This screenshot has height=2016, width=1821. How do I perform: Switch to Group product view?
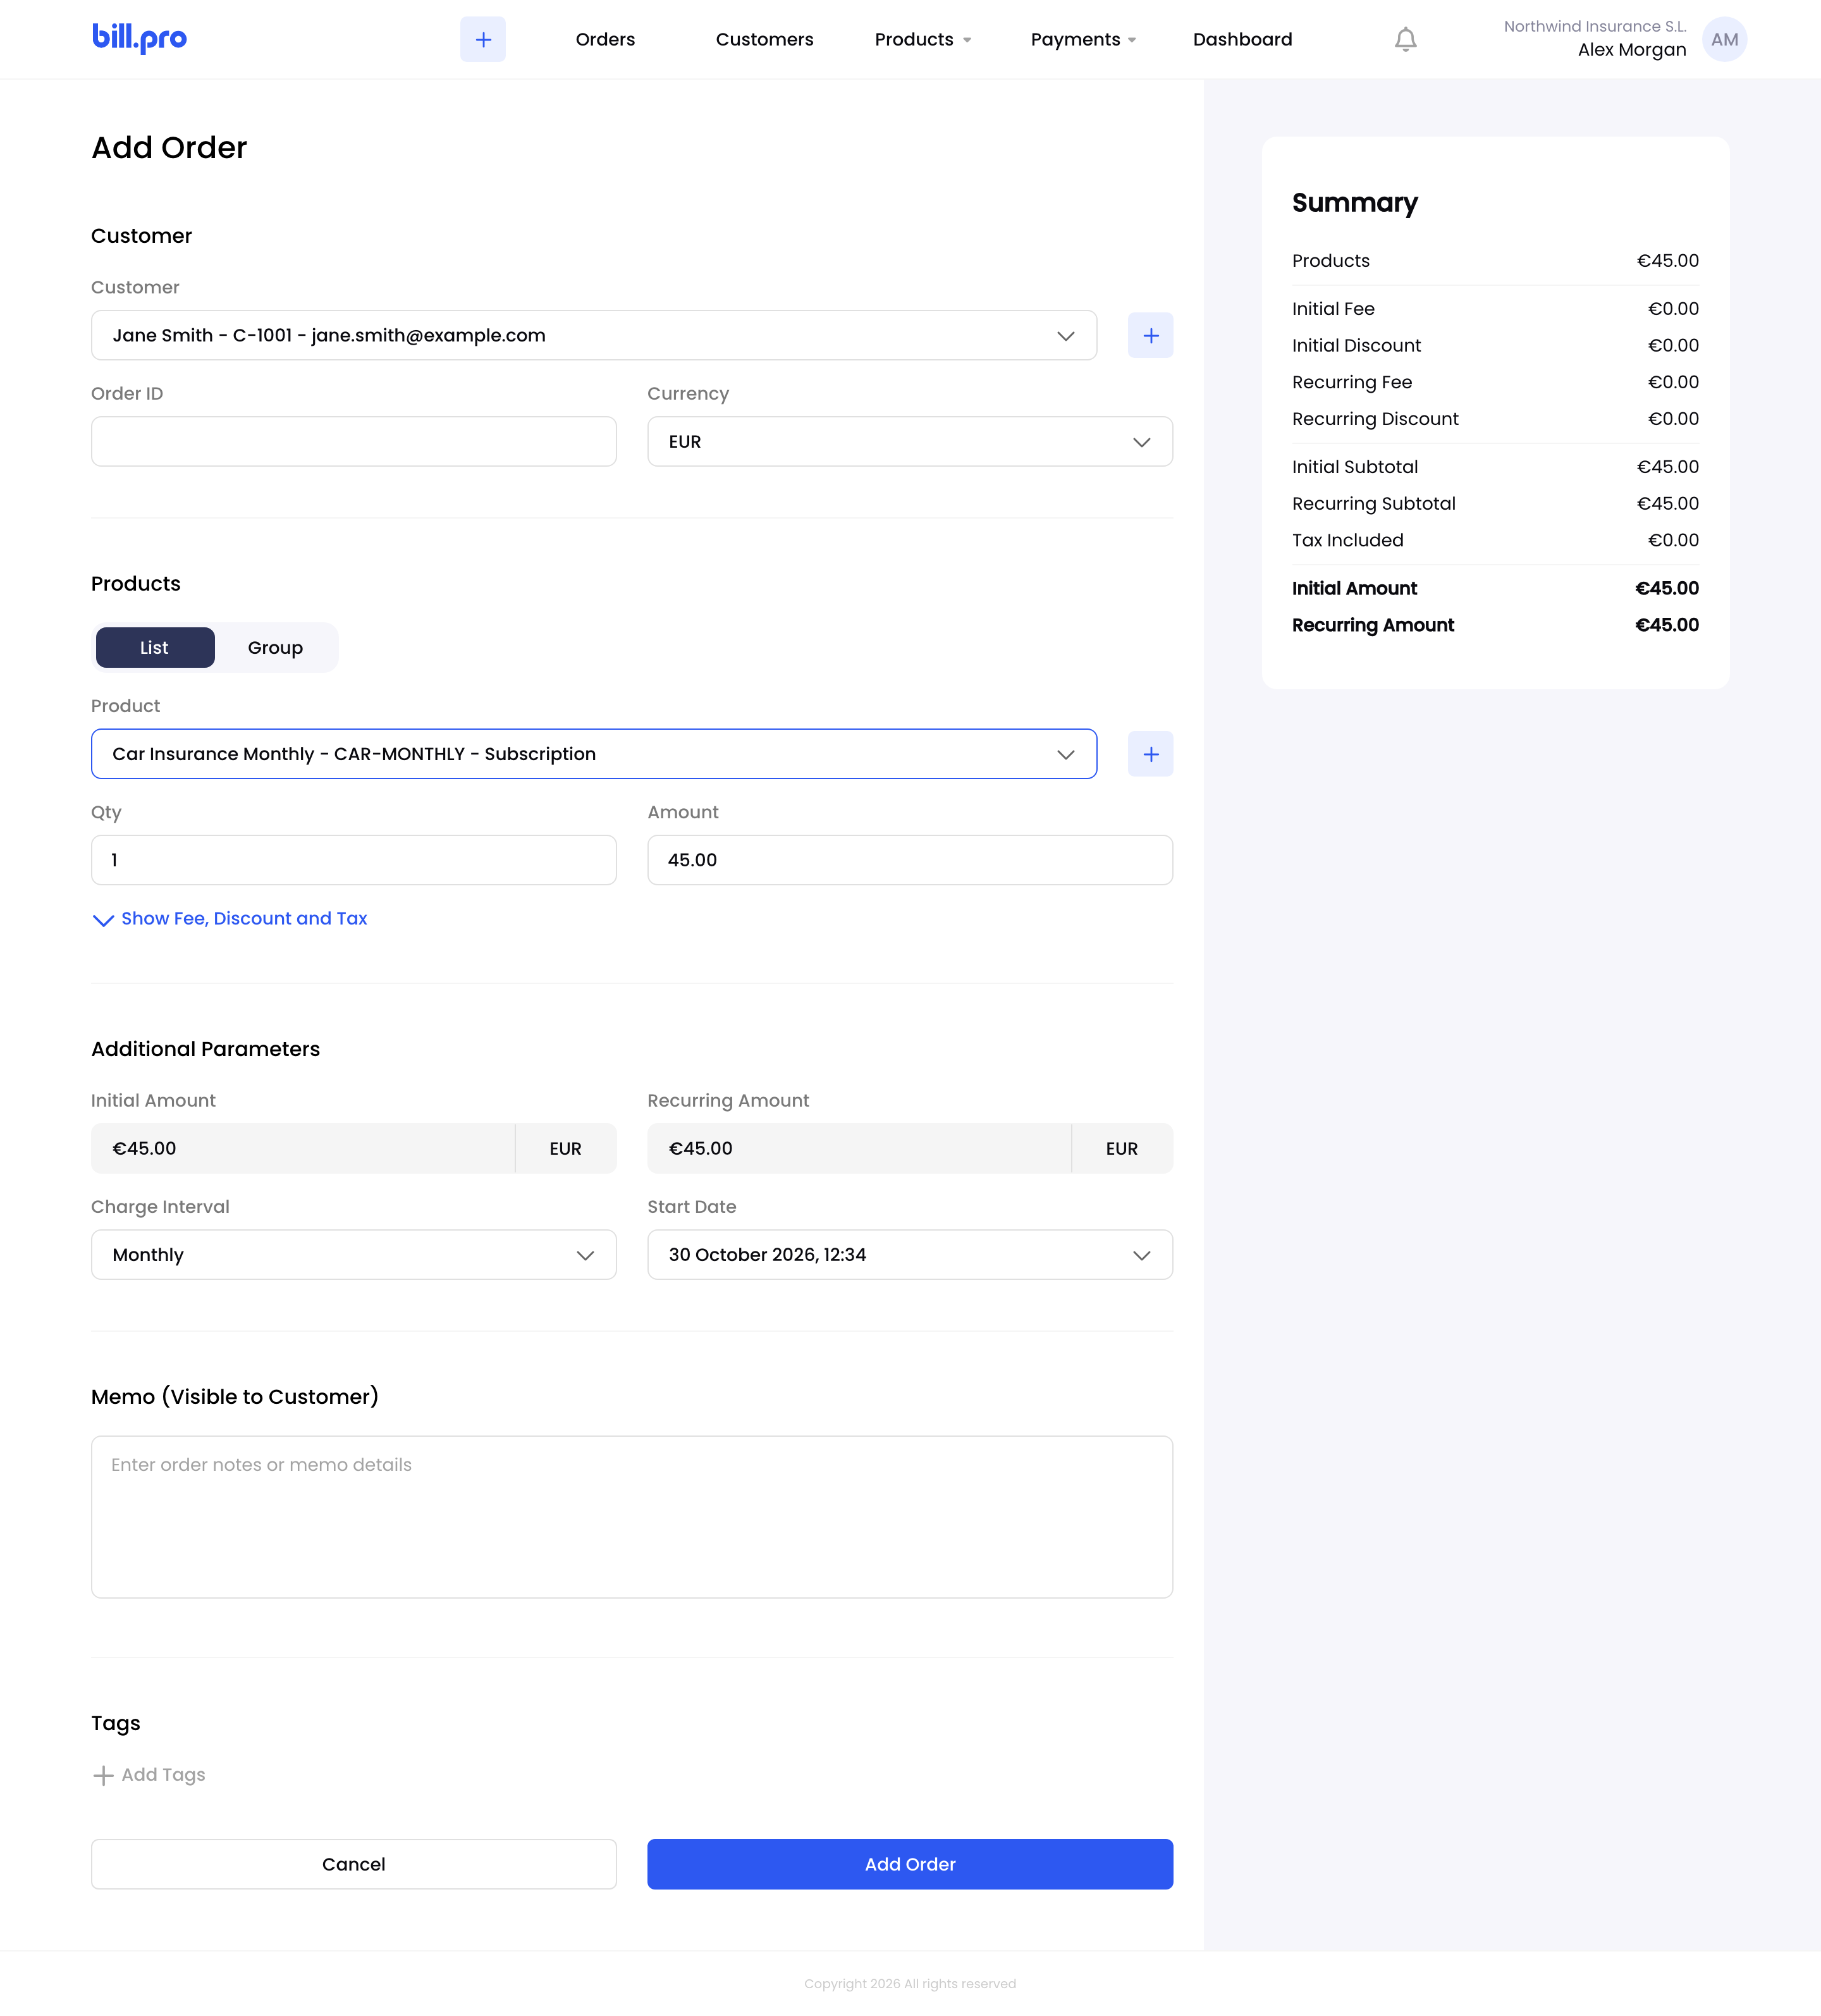[x=275, y=647]
